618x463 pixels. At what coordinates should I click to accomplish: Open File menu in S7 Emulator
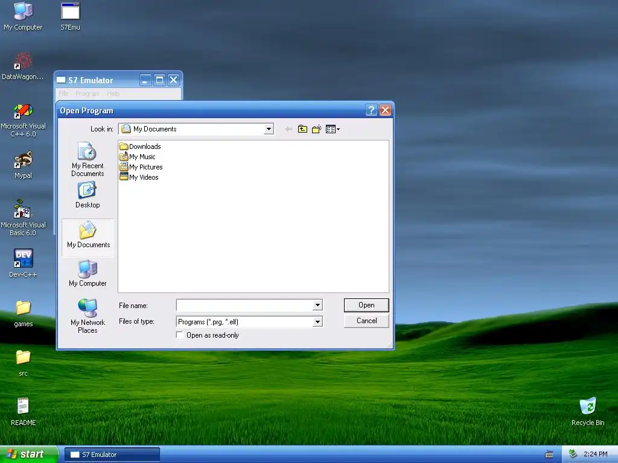[x=63, y=93]
